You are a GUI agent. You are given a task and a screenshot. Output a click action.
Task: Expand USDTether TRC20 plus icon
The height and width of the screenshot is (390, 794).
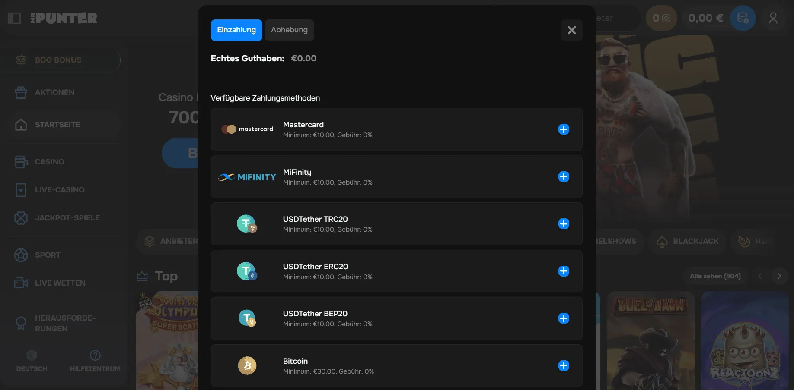[x=563, y=224]
